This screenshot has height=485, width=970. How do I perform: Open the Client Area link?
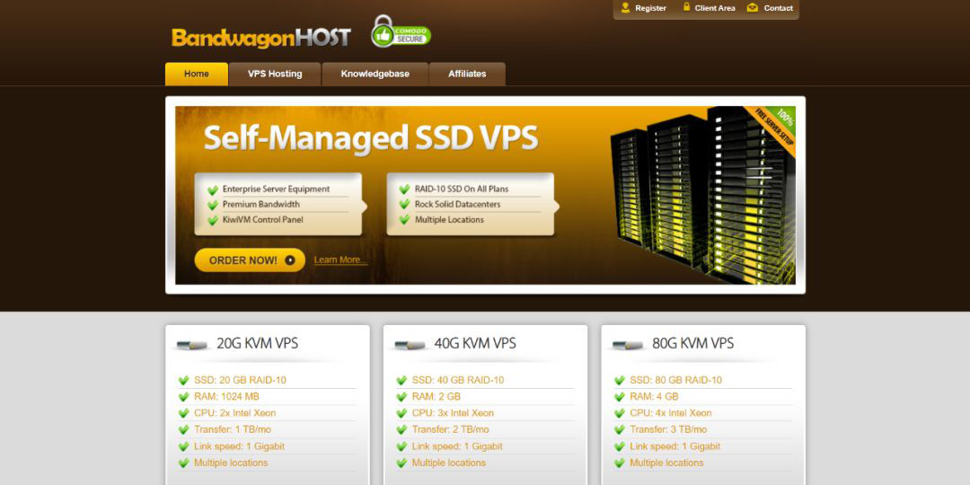click(715, 8)
